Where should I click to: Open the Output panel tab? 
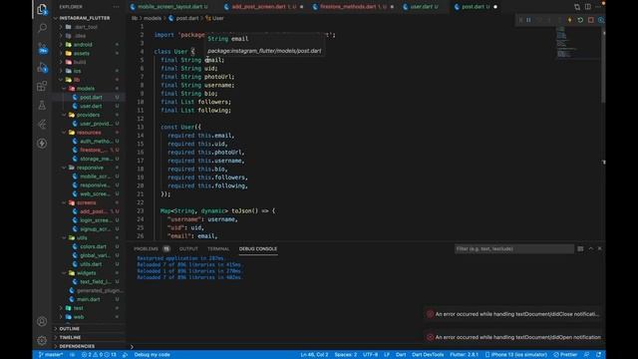pos(188,248)
